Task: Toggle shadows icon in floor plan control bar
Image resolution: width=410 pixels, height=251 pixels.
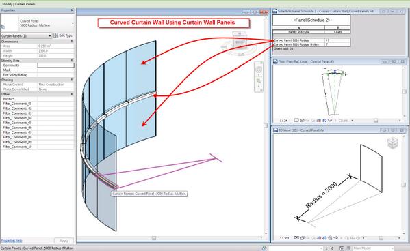Action: coord(313,121)
